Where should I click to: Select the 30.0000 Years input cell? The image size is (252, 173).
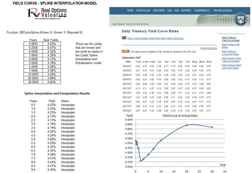33,82
